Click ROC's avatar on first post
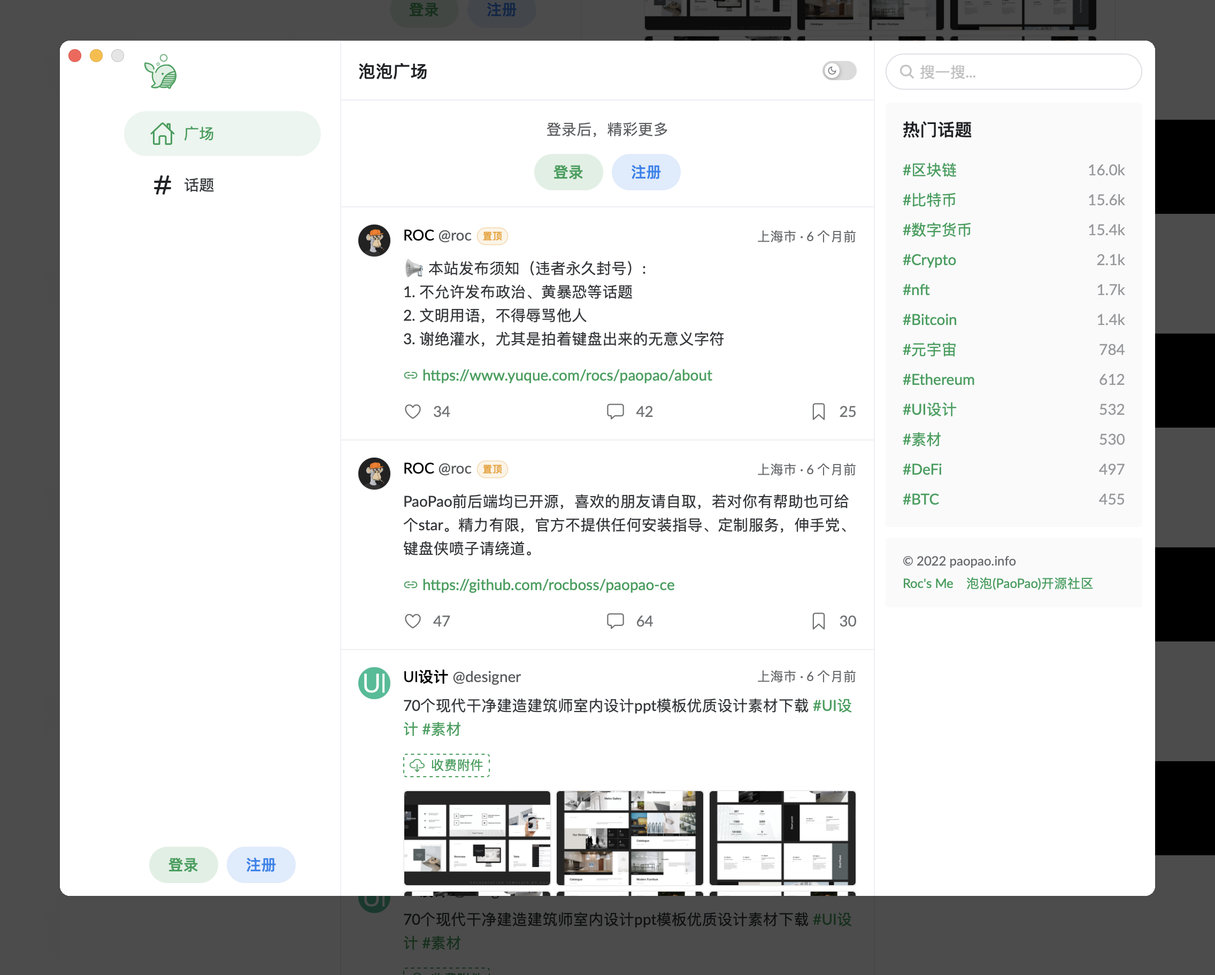Image resolution: width=1215 pixels, height=975 pixels. [374, 241]
